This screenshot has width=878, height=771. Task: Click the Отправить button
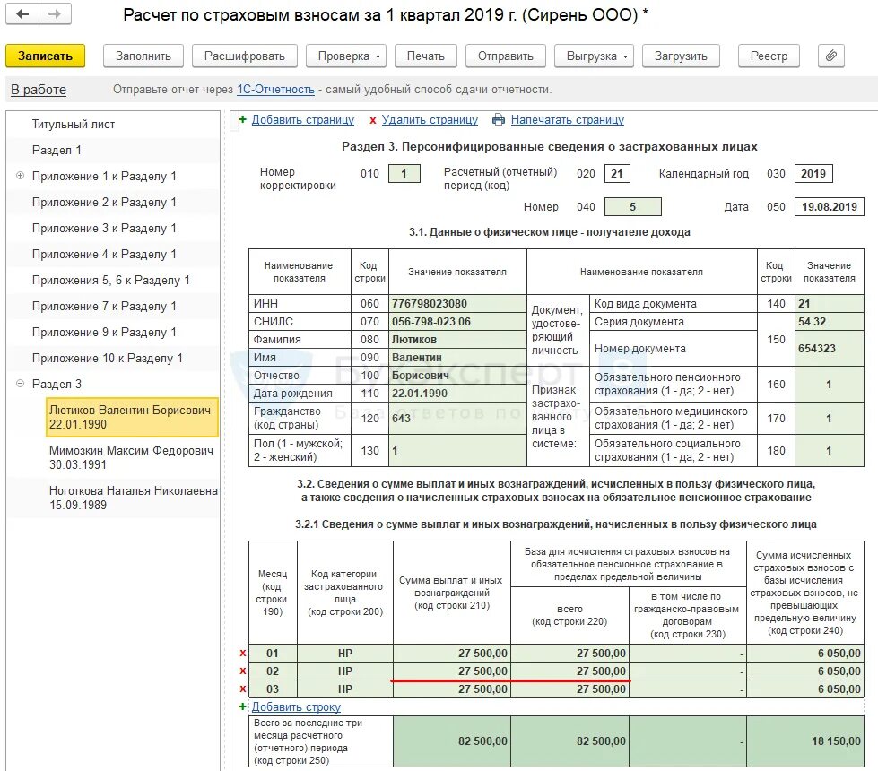pyautogui.click(x=506, y=56)
